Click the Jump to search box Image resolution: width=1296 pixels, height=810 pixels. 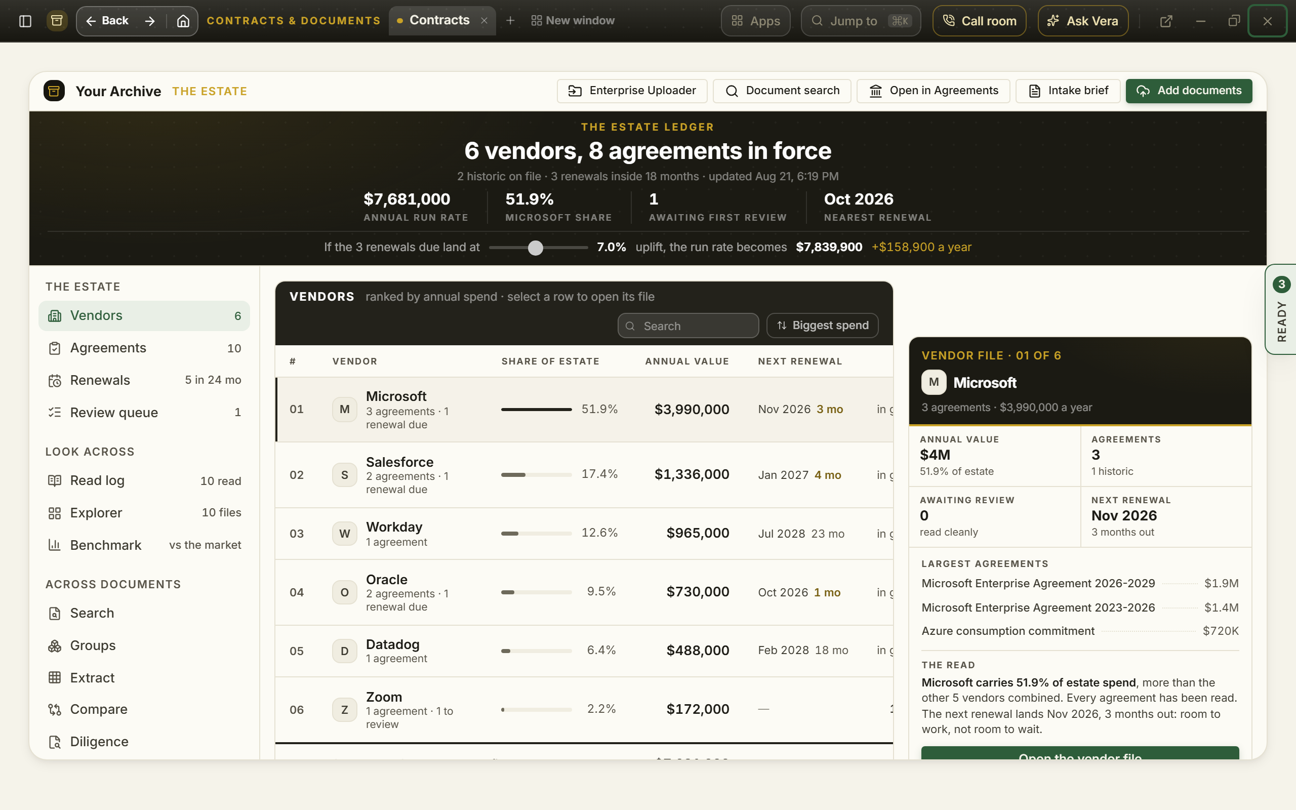point(861,21)
